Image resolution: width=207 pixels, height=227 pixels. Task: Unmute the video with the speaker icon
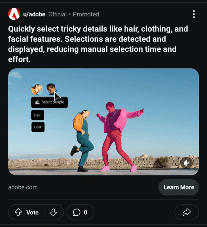pos(186,163)
